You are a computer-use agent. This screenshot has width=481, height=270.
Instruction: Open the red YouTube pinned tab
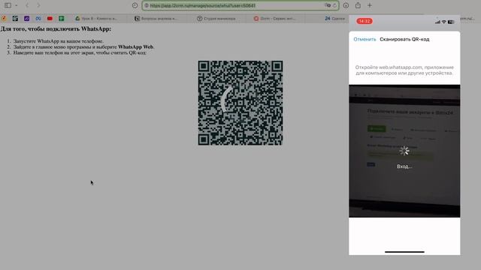coord(50,18)
